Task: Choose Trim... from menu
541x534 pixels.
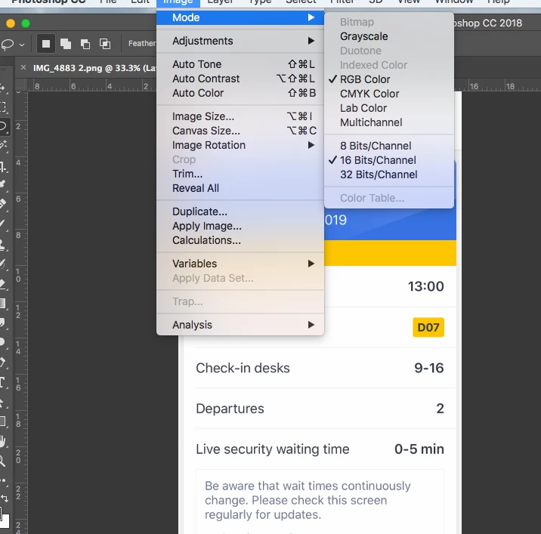Action: coord(240,174)
